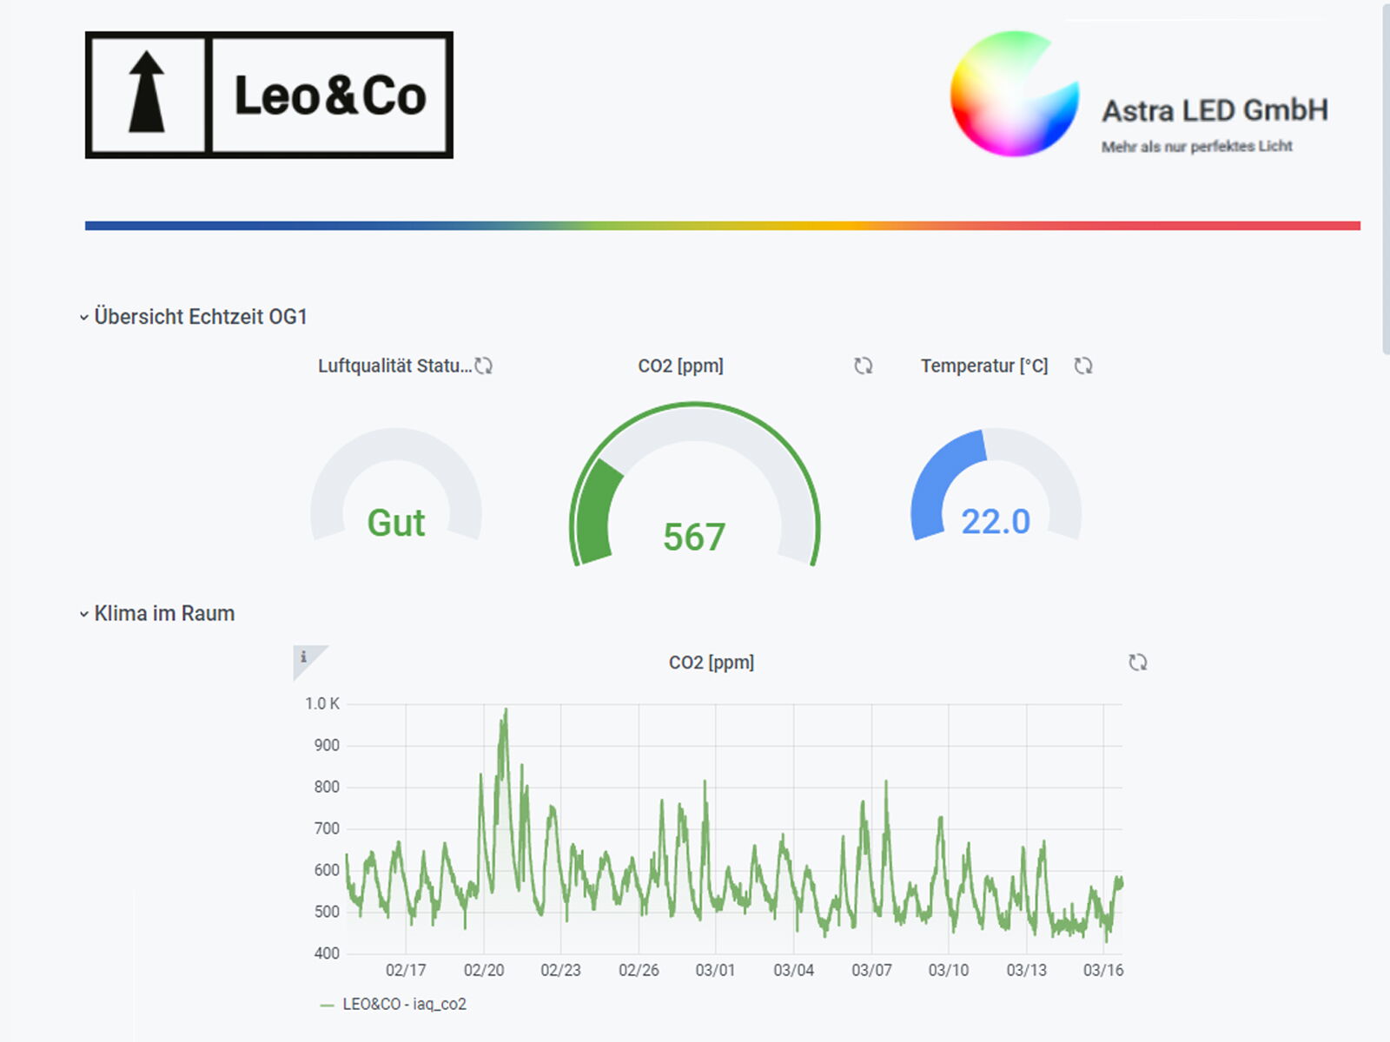
Task: Toggle the LEO&CO - iaq_co2 legend series
Action: click(404, 1005)
